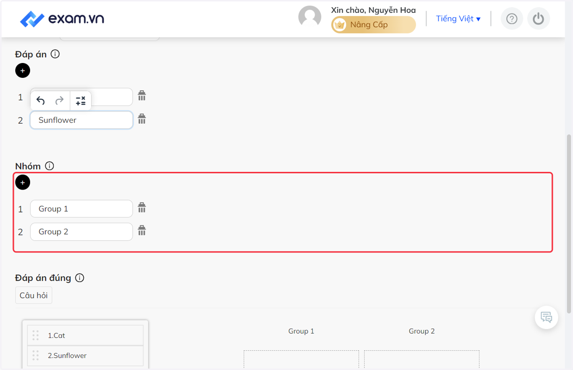573x370 pixels.
Task: Focus the Sunflower answer input field
Action: (81, 120)
